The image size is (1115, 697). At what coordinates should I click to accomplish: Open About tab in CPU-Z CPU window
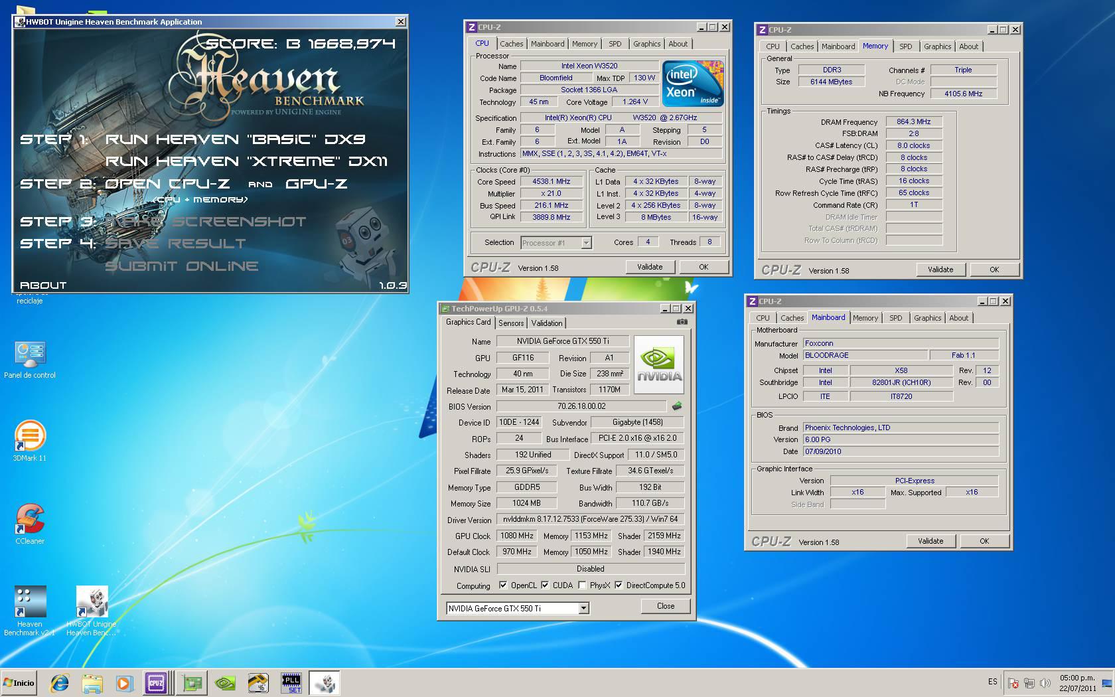[x=678, y=44]
